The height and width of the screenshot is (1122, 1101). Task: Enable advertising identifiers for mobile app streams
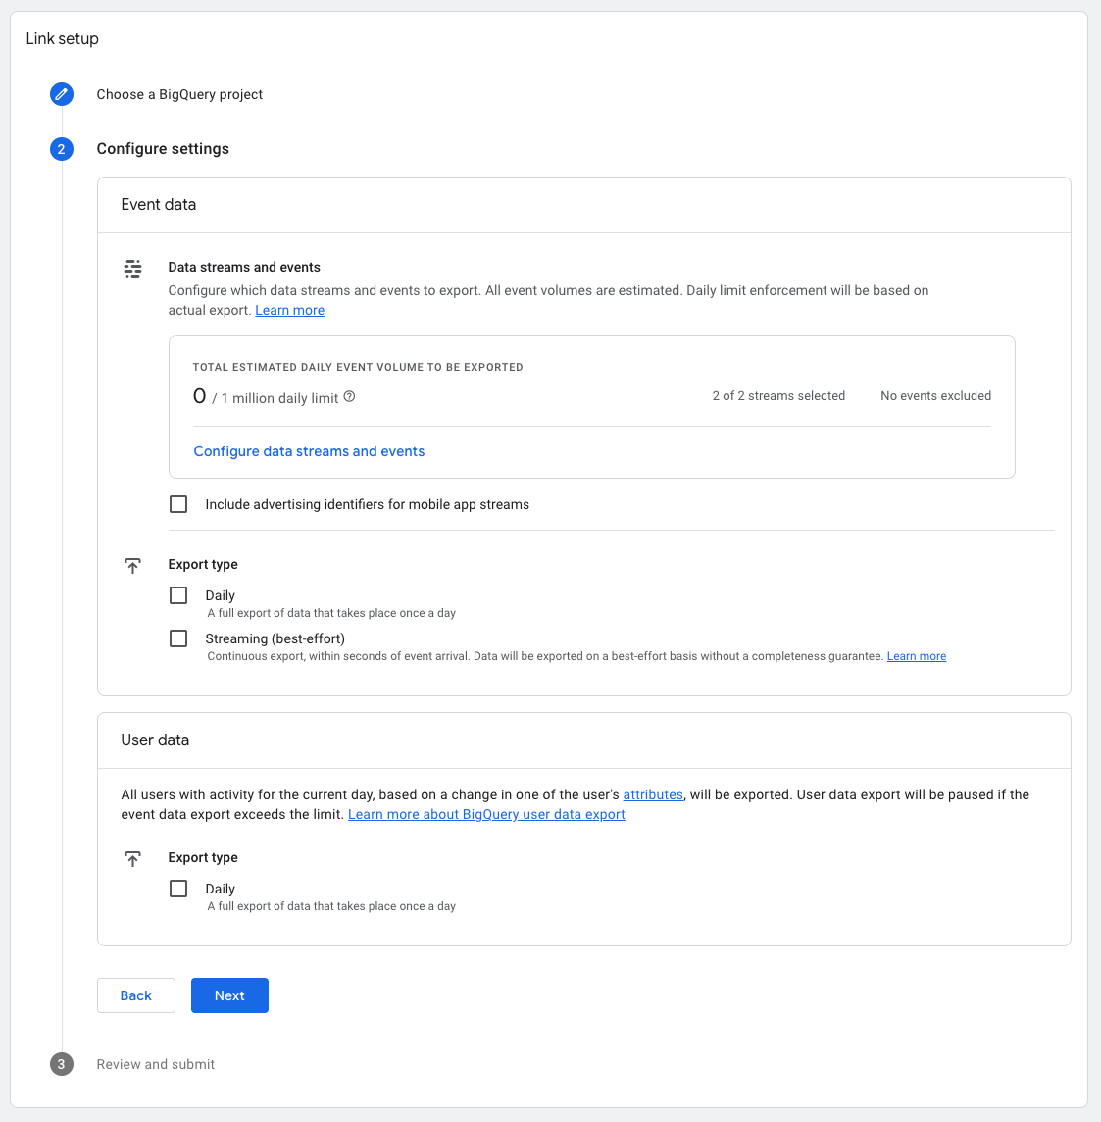(178, 504)
